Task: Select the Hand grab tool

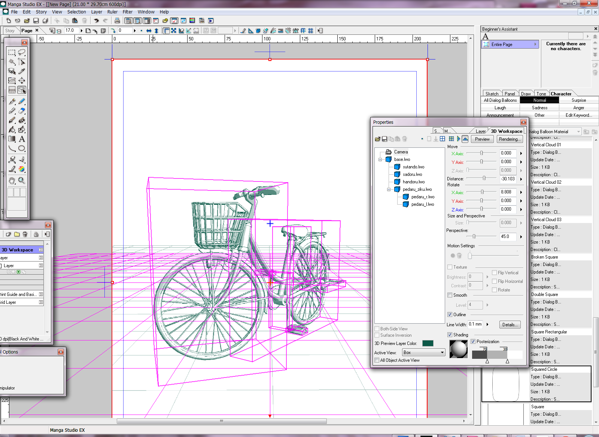Action: tap(12, 181)
